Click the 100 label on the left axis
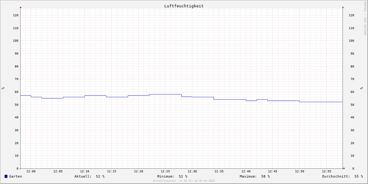The width and height of the screenshot is (368, 184). click(16, 41)
